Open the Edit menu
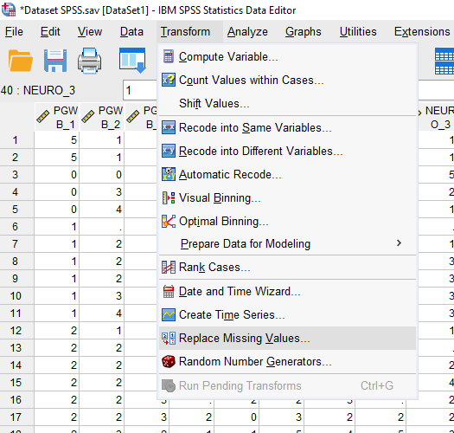Screen dimensions: 454x433 pos(50,32)
